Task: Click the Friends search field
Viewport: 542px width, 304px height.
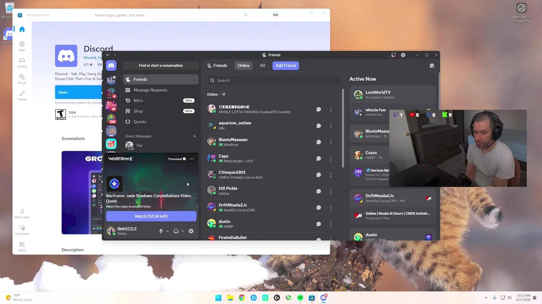Action: click(274, 80)
